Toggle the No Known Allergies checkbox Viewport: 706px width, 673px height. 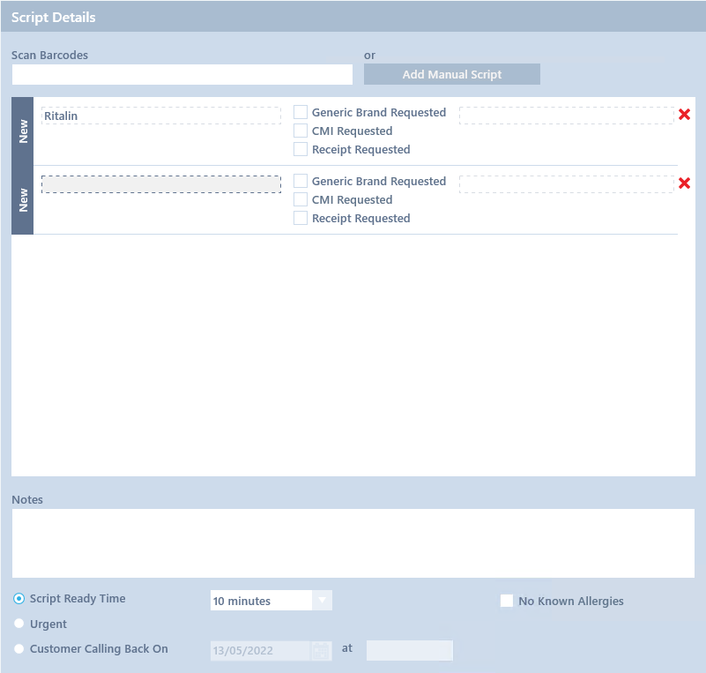point(507,601)
